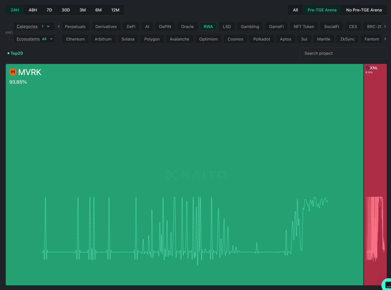This screenshot has height=290, width=391.
Task: Toggle the Derivatives category chip
Action: pyautogui.click(x=106, y=27)
